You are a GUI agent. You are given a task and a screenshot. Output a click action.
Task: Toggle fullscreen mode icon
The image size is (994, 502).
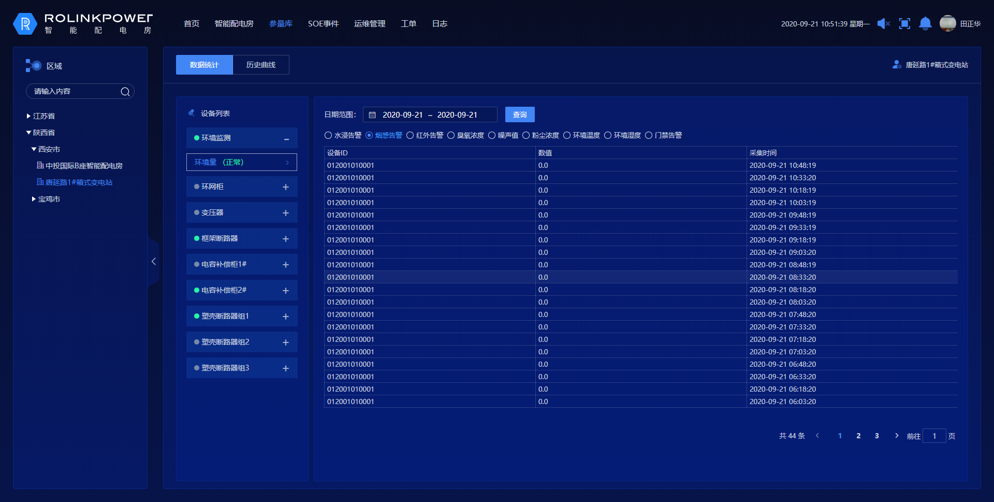(x=904, y=24)
